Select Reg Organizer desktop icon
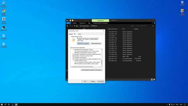Screen dimensions: 188x106 [182, 12]
